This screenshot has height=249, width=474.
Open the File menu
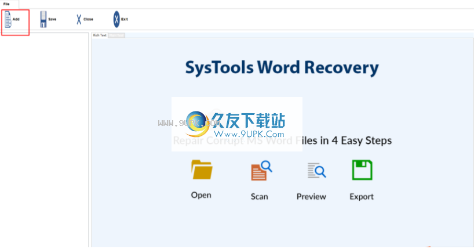click(x=6, y=4)
